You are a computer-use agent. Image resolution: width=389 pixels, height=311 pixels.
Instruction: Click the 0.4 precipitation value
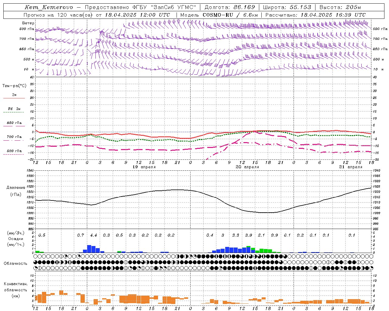[210, 235]
